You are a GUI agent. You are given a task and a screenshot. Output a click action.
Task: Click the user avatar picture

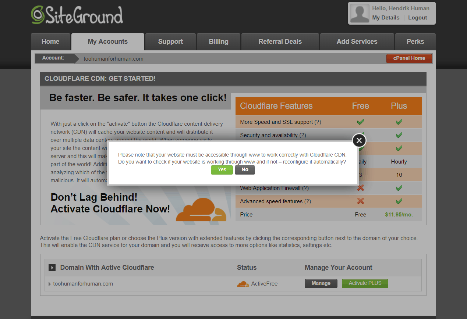[x=360, y=13]
